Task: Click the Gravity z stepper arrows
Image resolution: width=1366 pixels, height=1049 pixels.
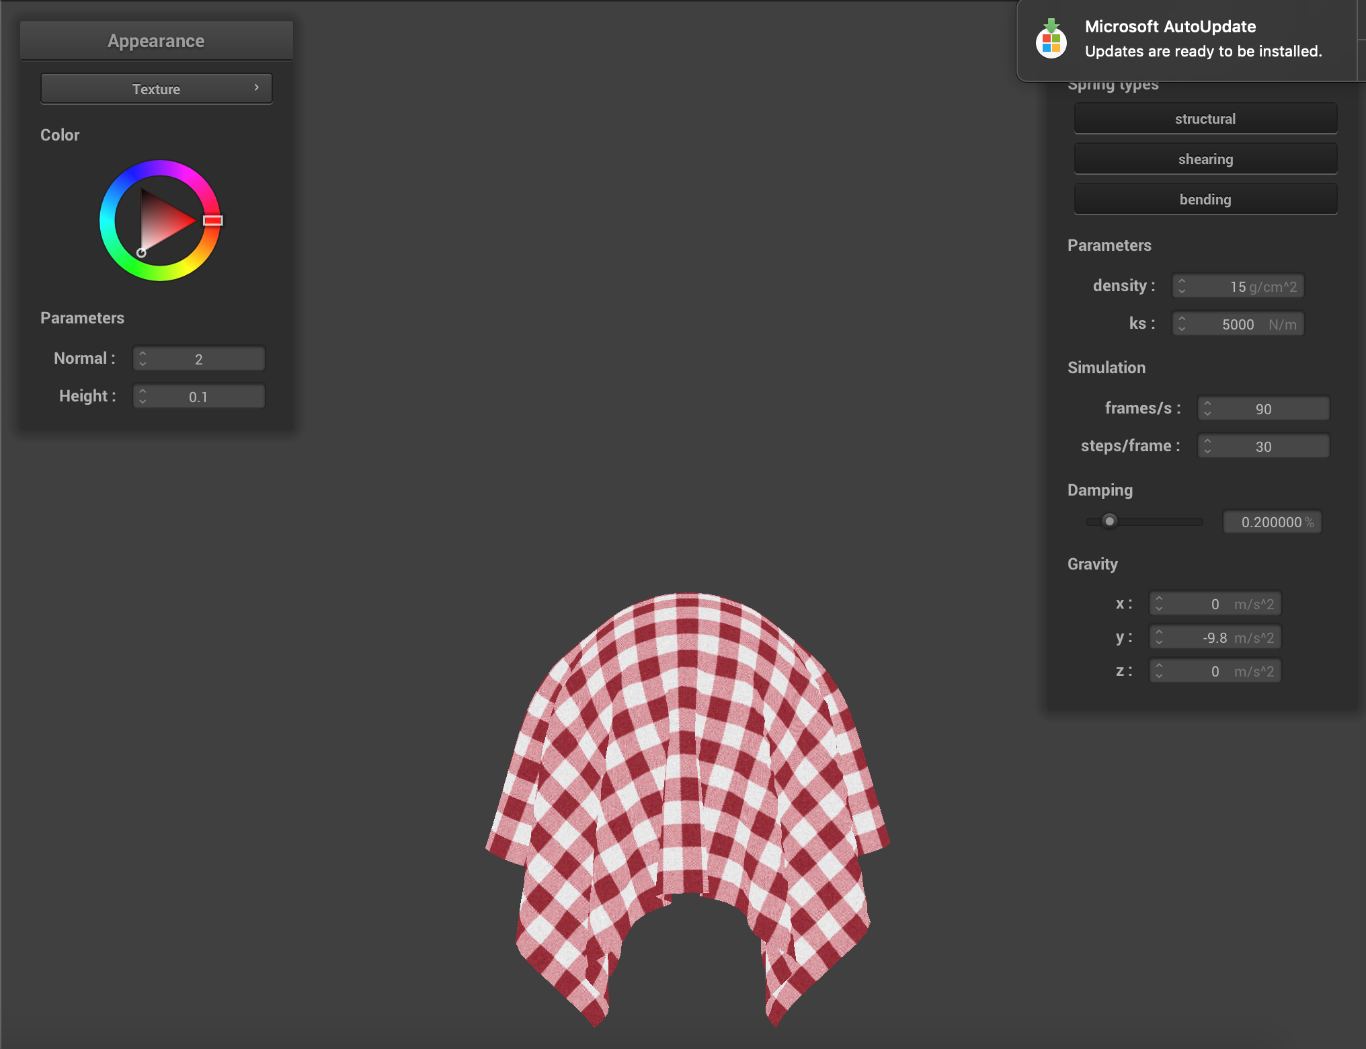Action: (1159, 671)
